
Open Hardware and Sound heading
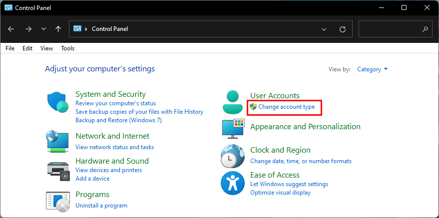tap(112, 161)
